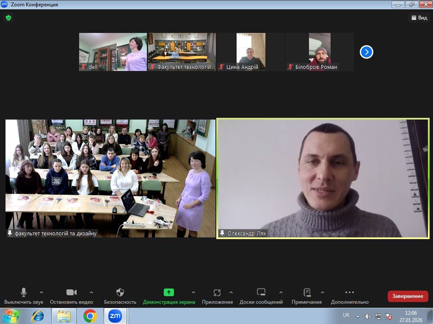Viewport: 433px width, 324px height.
Task: Click the Share Screen green icon
Action: [x=169, y=292]
